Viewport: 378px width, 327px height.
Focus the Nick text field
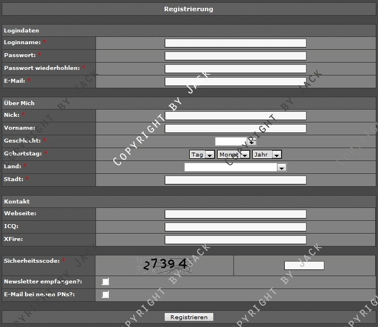235,116
